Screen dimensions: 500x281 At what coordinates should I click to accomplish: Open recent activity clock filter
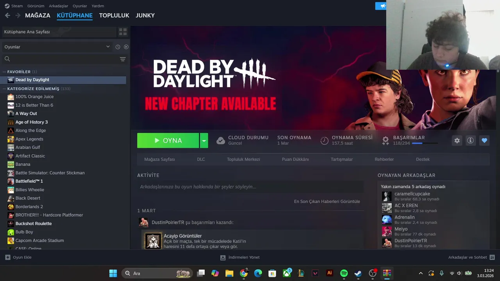coord(118,47)
